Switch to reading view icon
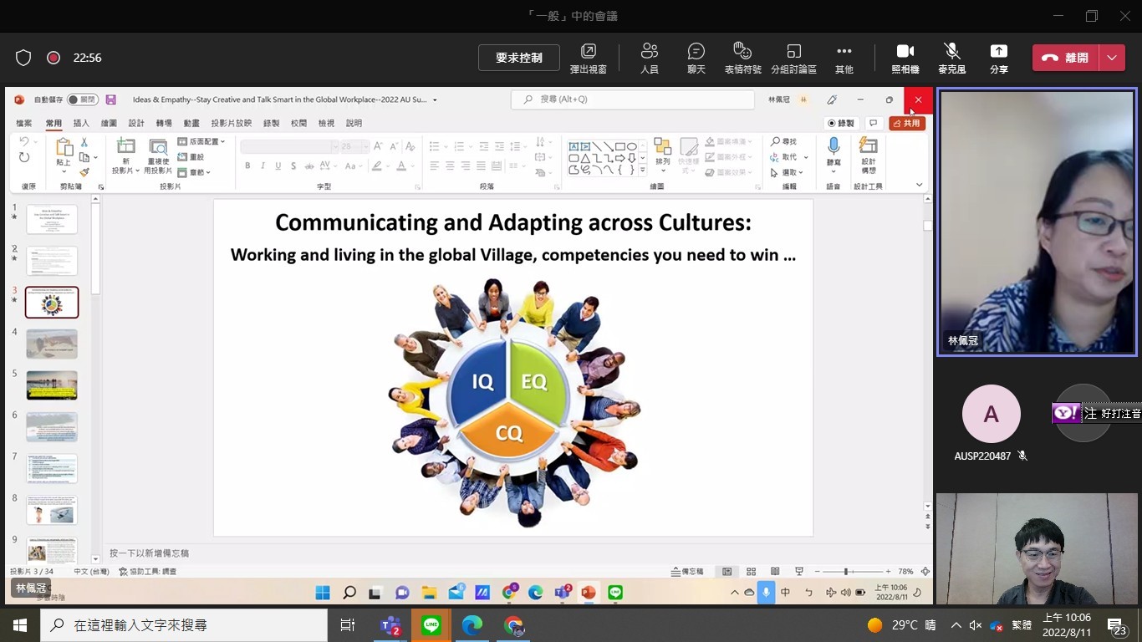 pos(775,572)
